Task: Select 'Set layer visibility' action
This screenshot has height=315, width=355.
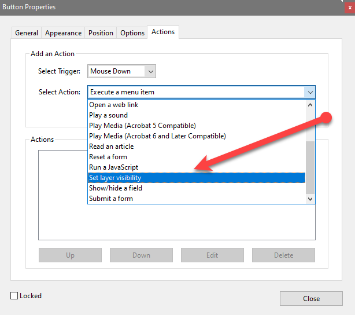Action: point(115,178)
